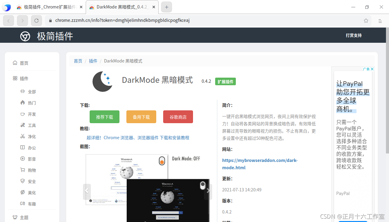The width and height of the screenshot is (389, 222).
Task: Click the grid icon next to 插件
Action: click(15, 78)
